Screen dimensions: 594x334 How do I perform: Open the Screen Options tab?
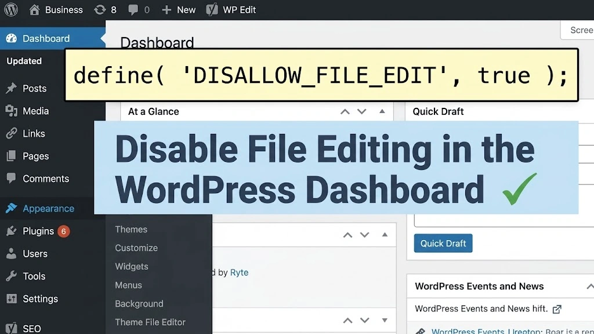(577, 30)
